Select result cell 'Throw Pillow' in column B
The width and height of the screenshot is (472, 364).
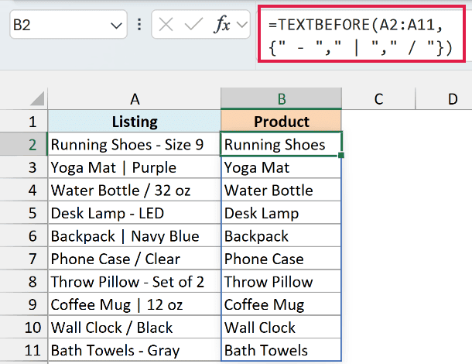[x=281, y=281]
